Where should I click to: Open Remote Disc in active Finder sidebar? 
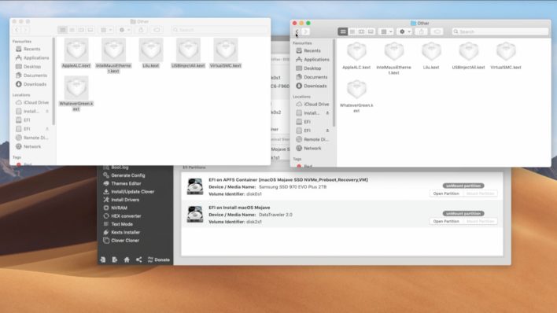click(312, 140)
